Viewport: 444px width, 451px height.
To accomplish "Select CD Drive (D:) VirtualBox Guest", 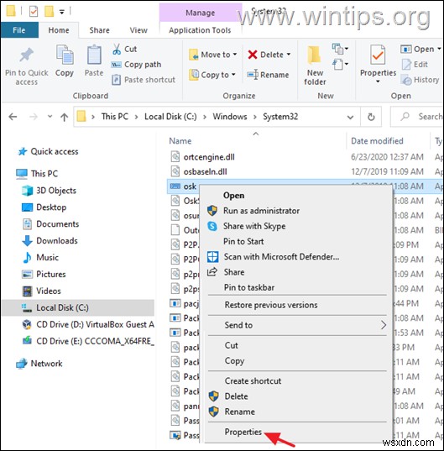I will [88, 324].
